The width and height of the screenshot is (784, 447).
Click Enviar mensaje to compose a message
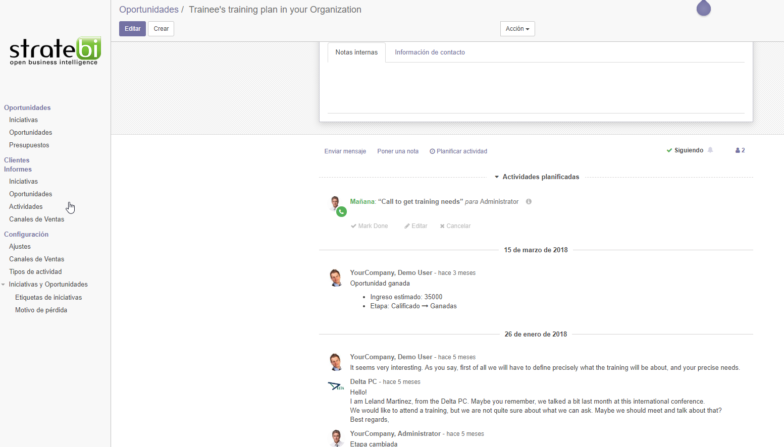(x=345, y=151)
